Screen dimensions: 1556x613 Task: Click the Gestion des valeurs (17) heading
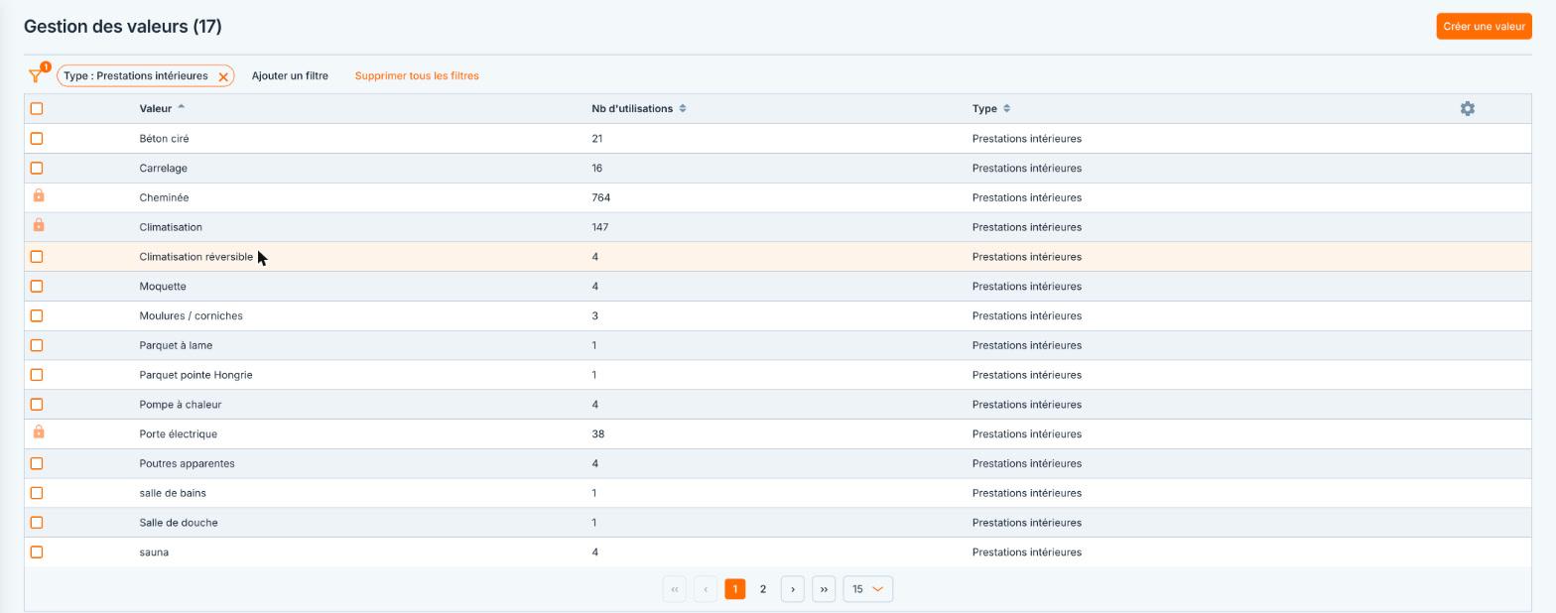pos(123,27)
